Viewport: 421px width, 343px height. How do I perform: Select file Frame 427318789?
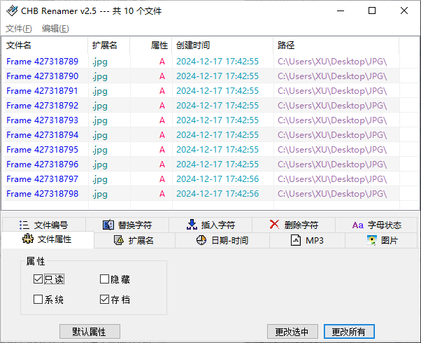click(43, 62)
